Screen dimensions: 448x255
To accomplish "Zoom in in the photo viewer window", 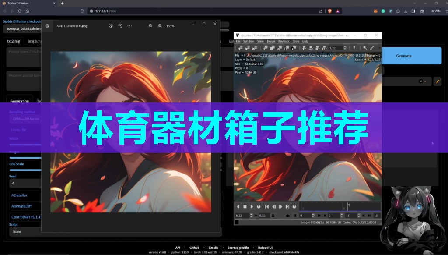I will [160, 26].
